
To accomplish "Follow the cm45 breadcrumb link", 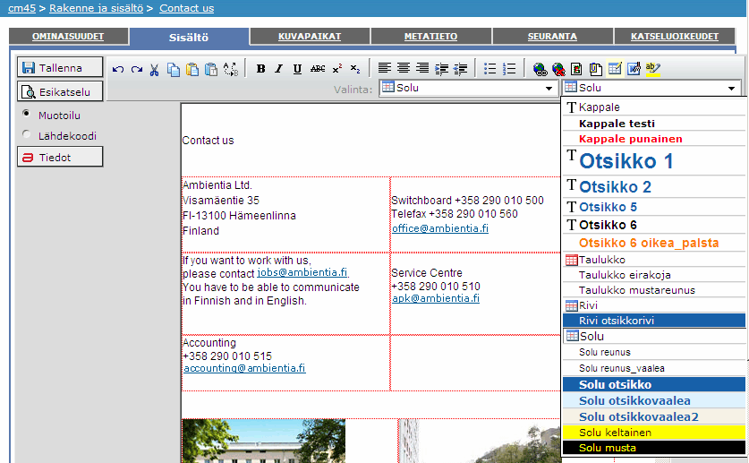I will point(22,8).
